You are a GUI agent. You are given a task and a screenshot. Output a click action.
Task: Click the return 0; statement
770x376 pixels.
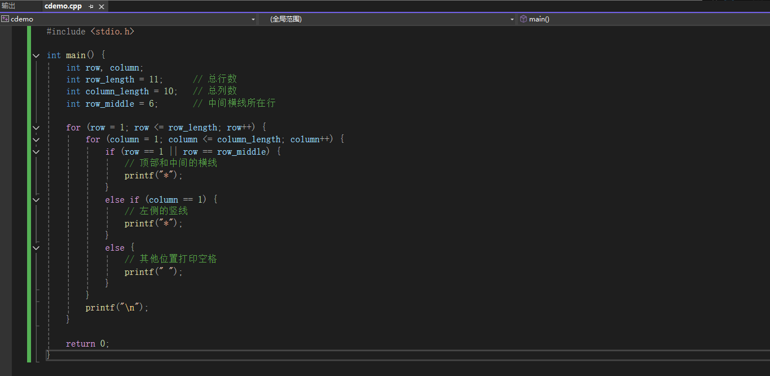(87, 344)
